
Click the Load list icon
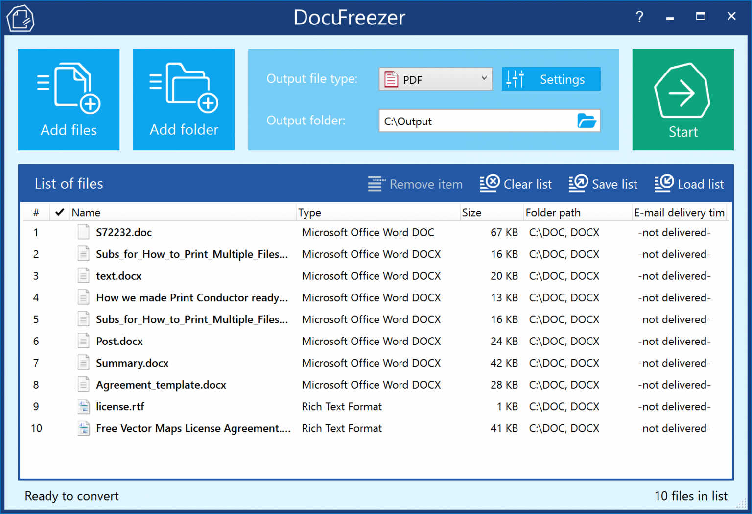(x=664, y=184)
